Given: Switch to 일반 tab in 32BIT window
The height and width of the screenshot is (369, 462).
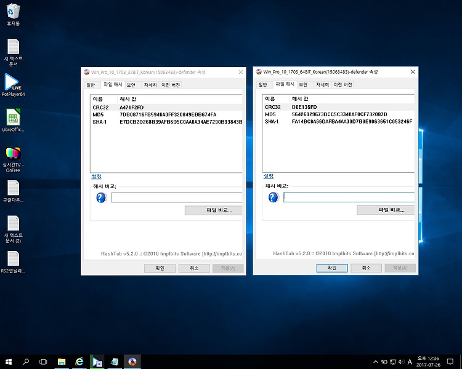Looking at the screenshot, I should pos(91,85).
